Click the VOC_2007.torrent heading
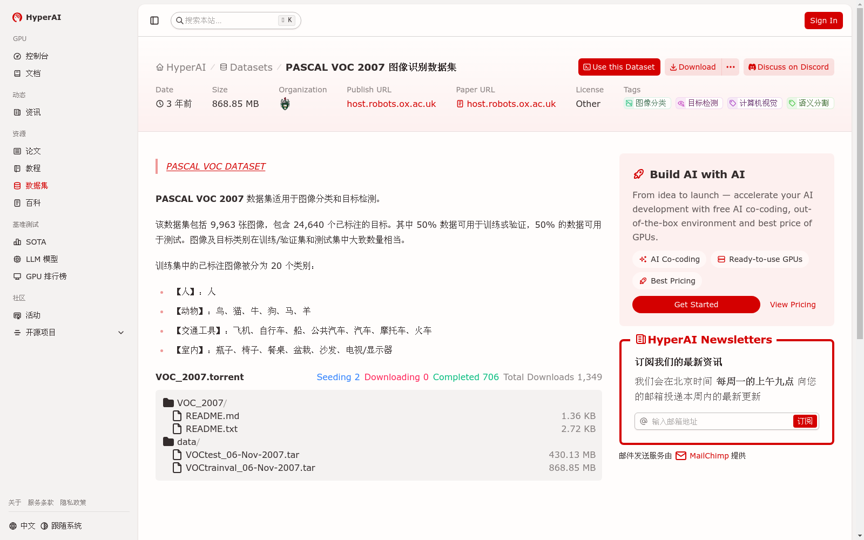 click(x=200, y=377)
